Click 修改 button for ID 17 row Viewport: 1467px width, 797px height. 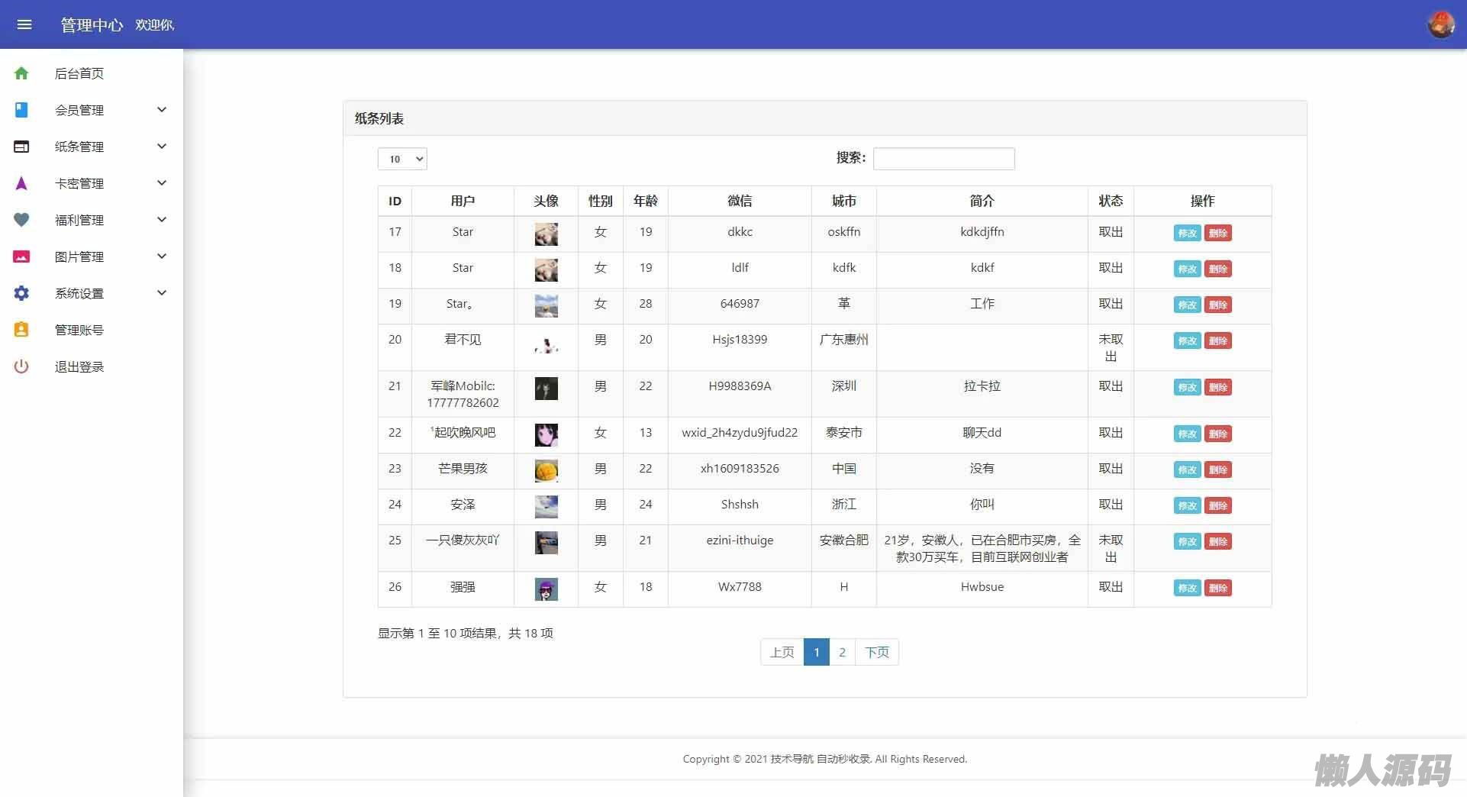1187,233
